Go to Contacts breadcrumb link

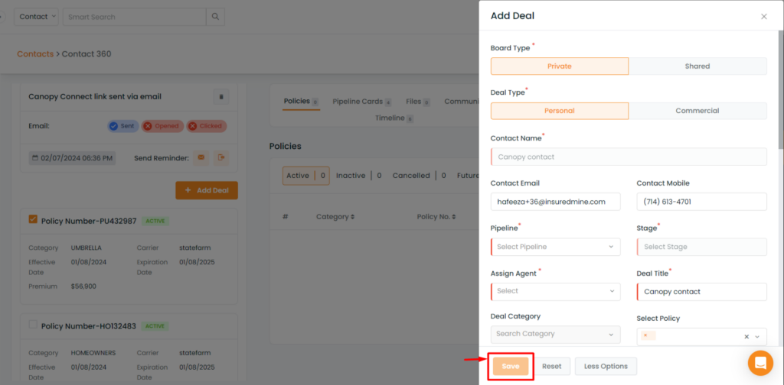click(x=35, y=54)
